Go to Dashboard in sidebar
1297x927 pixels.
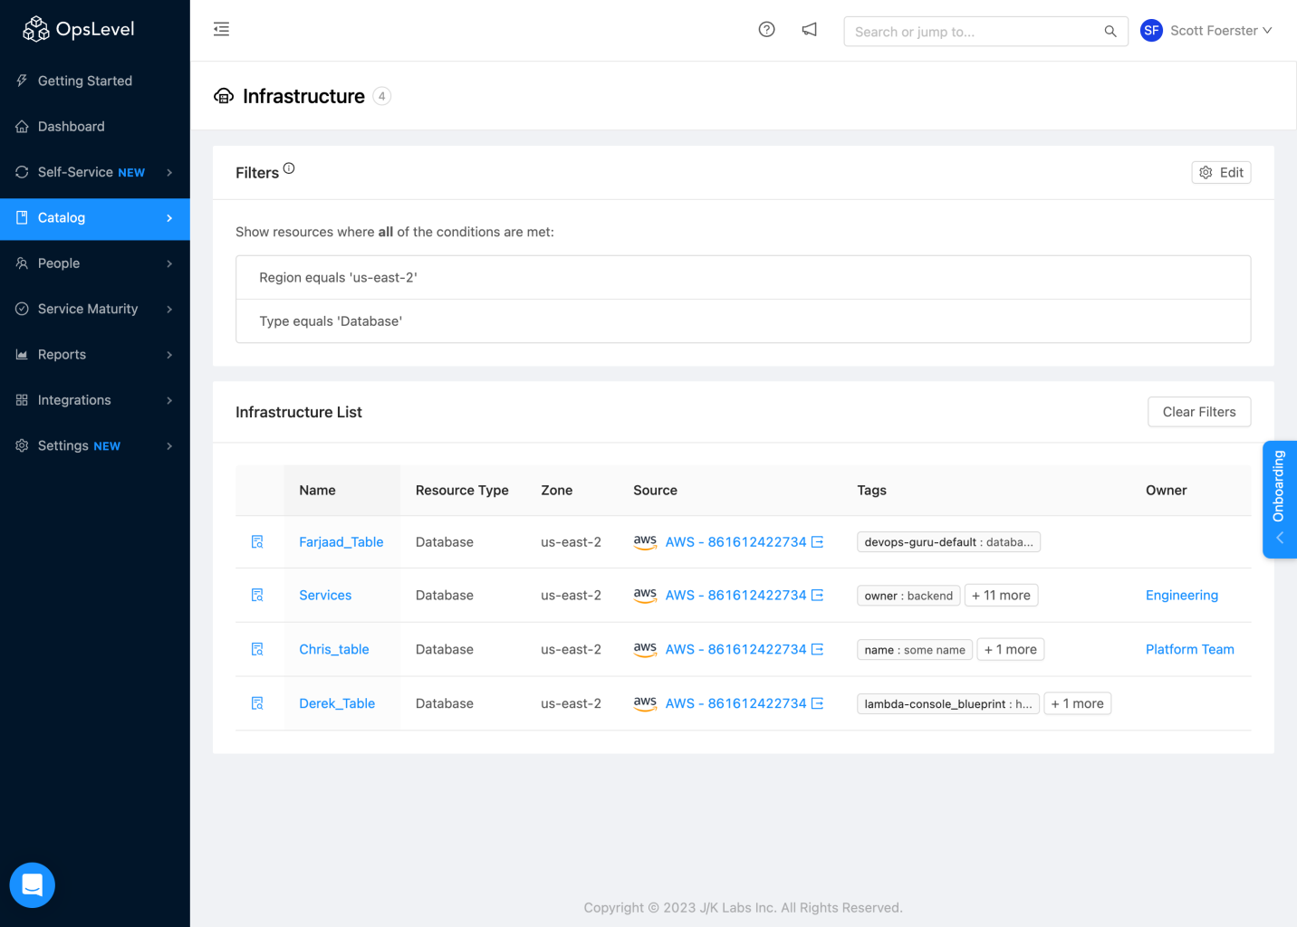coord(95,127)
